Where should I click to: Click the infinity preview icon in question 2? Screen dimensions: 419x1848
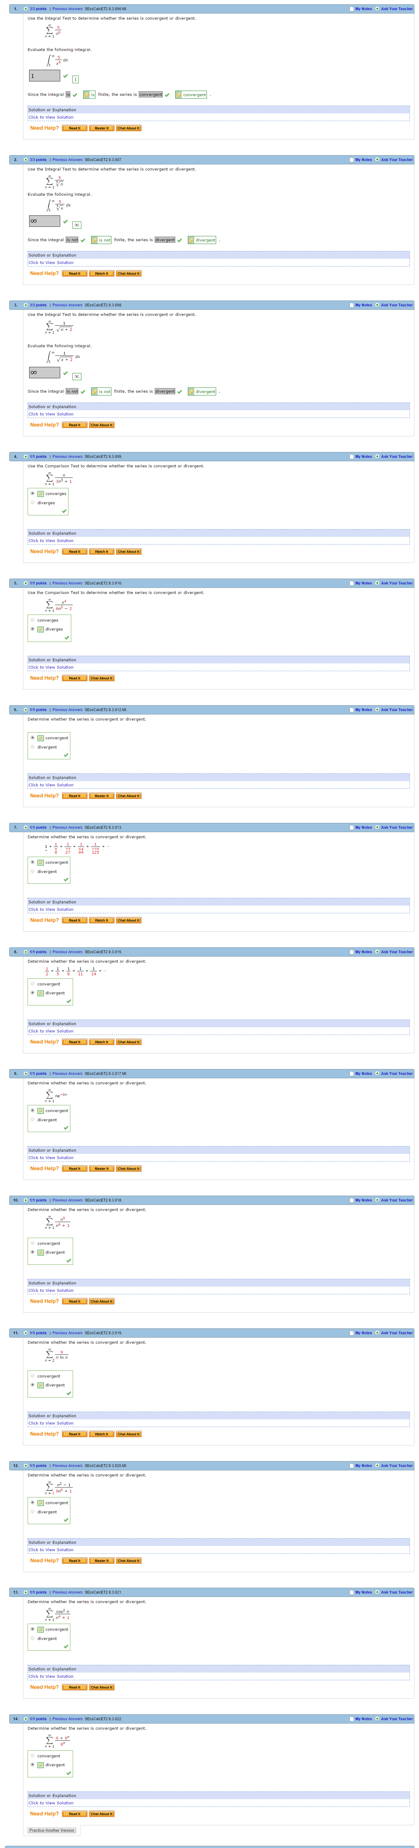click(77, 225)
